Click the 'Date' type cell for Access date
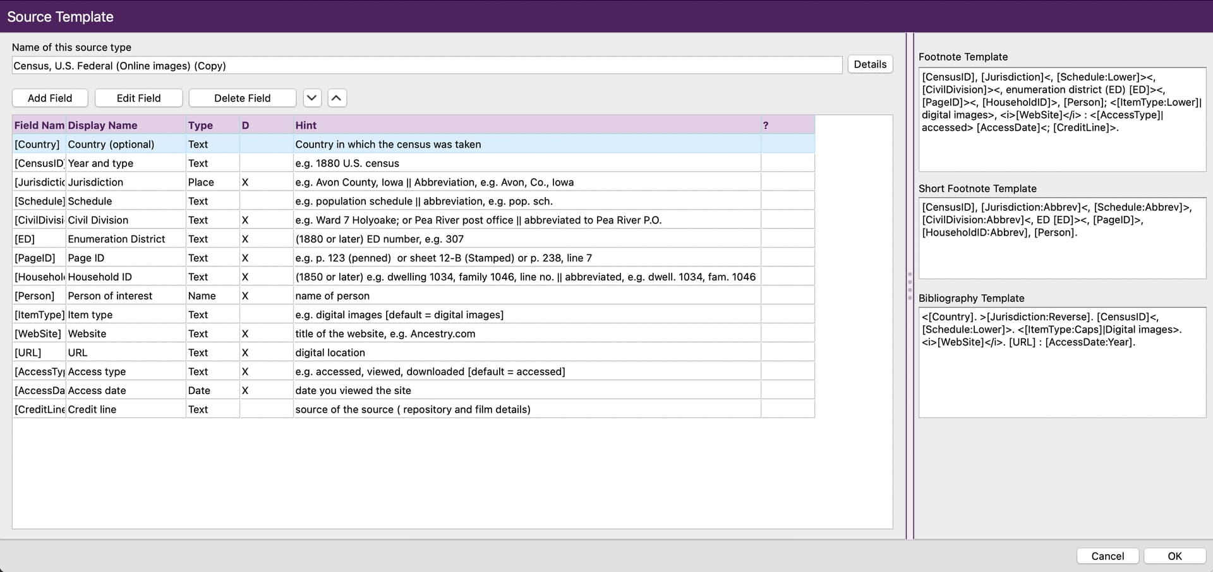Image resolution: width=1213 pixels, height=572 pixels. 213,390
